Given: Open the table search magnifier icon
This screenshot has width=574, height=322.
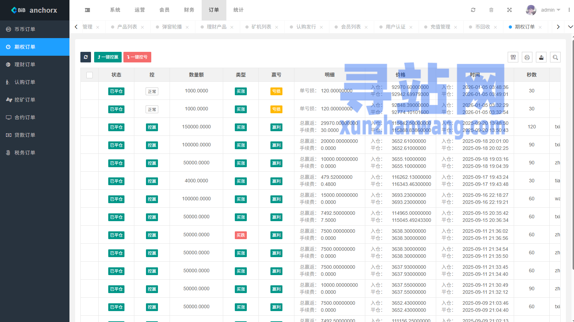Looking at the screenshot, I should (555, 57).
